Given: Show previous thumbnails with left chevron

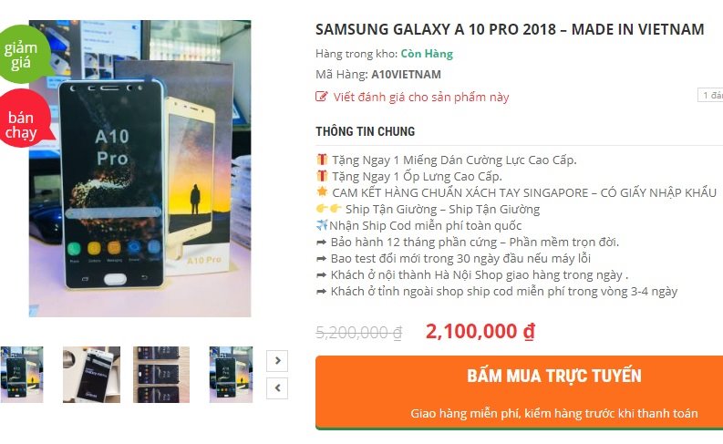Looking at the screenshot, I should pyautogui.click(x=277, y=388).
